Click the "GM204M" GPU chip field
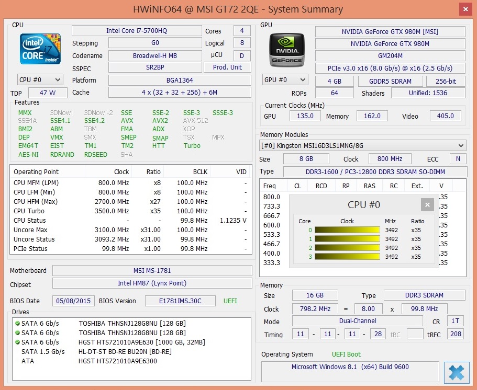Viewport: 477px width, 390px height. click(390, 56)
